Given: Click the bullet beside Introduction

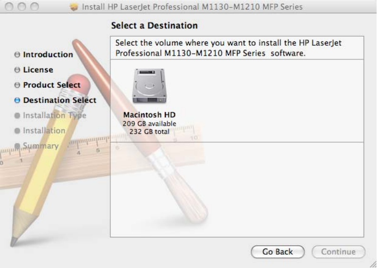Looking at the screenshot, I should pyautogui.click(x=17, y=55).
